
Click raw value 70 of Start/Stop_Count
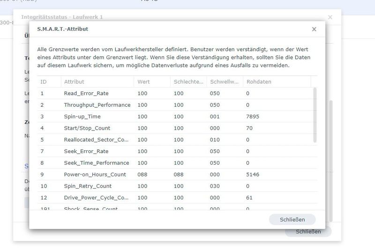(249, 128)
